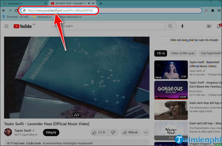Select the 'Tất cả' filter chip

161,53
